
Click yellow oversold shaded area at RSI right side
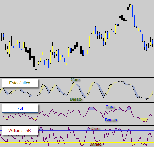[x=144, y=119]
